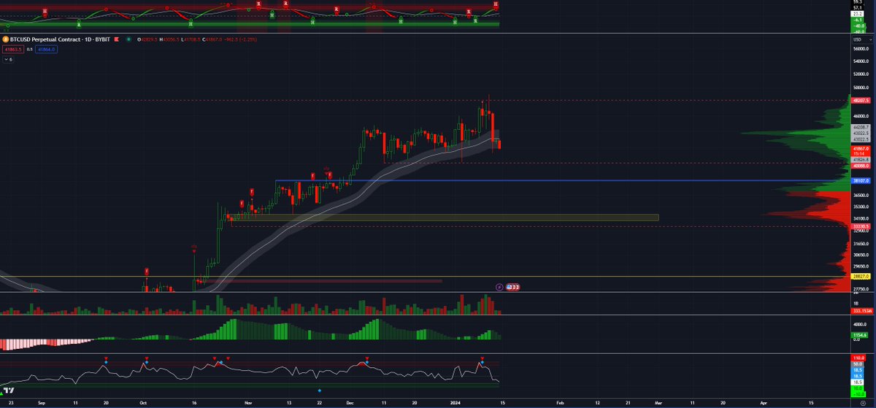
Task: Click the blue buy price 41864.0 button
Action: pyautogui.click(x=45, y=49)
